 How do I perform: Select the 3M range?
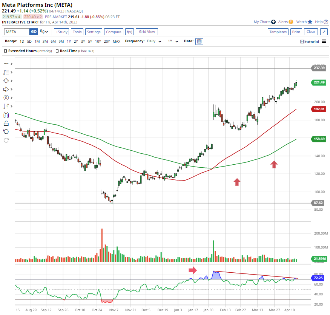point(45,42)
